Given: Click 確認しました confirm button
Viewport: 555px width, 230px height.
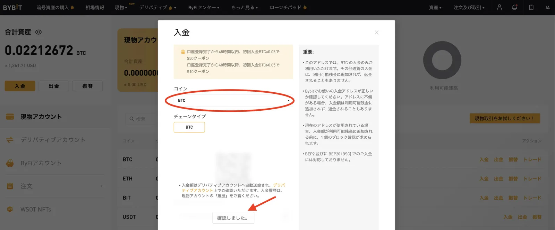Looking at the screenshot, I should click(233, 218).
